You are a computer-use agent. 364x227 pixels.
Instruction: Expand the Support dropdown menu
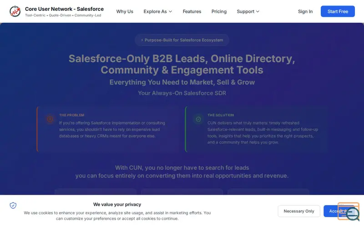pos(248,11)
